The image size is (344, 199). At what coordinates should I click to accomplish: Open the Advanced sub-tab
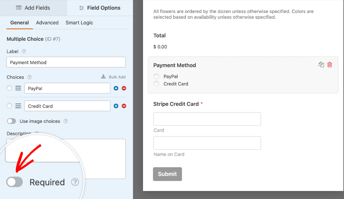47,23
